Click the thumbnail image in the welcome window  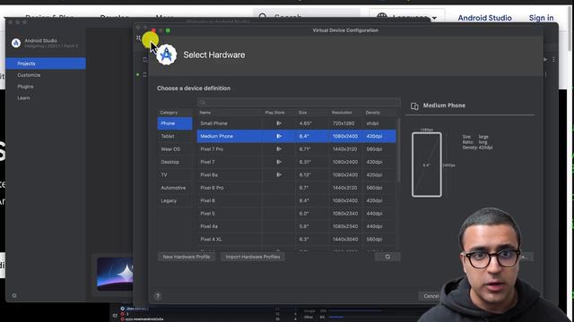[x=115, y=274]
